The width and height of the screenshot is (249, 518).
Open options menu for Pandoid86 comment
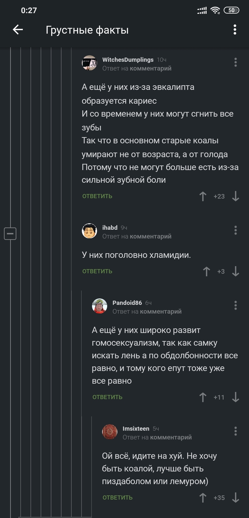[235, 305]
